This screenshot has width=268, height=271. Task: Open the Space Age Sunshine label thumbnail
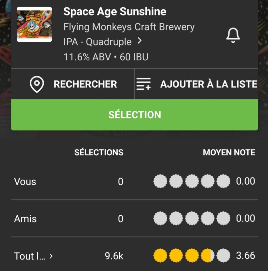point(34,24)
